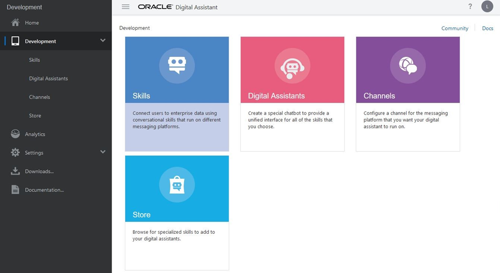The width and height of the screenshot is (500, 273).
Task: Click the Downloads arrow icon
Action: coord(15,171)
